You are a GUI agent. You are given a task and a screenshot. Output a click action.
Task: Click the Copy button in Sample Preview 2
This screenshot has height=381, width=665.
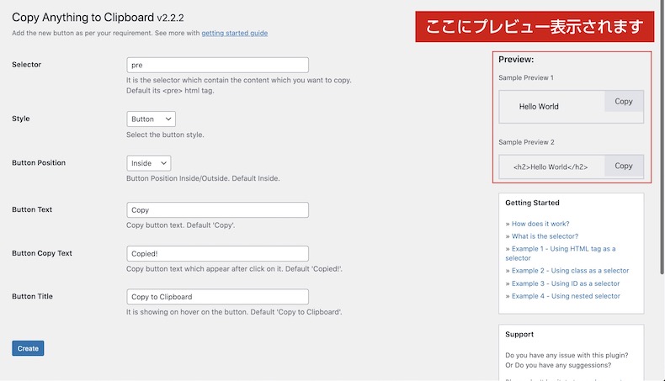(624, 166)
